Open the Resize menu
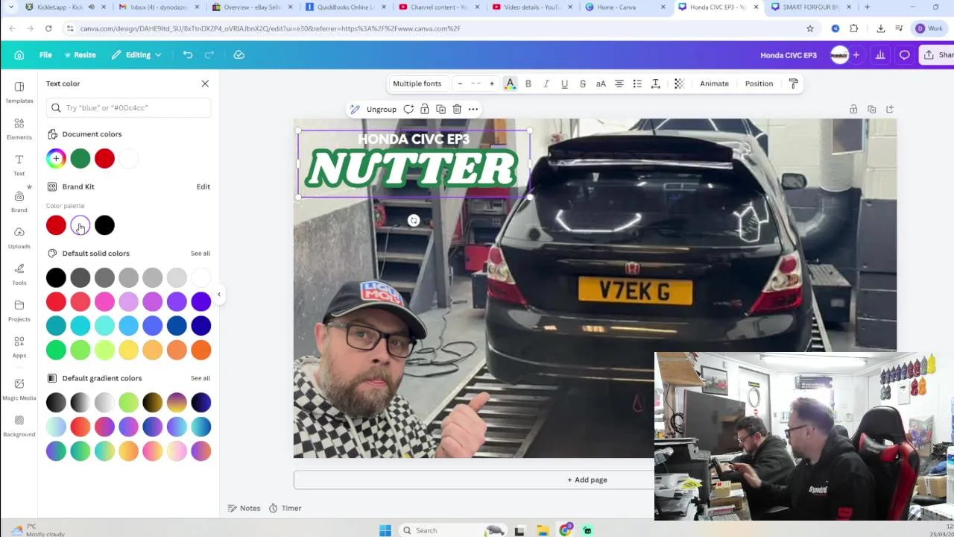The width and height of the screenshot is (954, 537). 80,54
